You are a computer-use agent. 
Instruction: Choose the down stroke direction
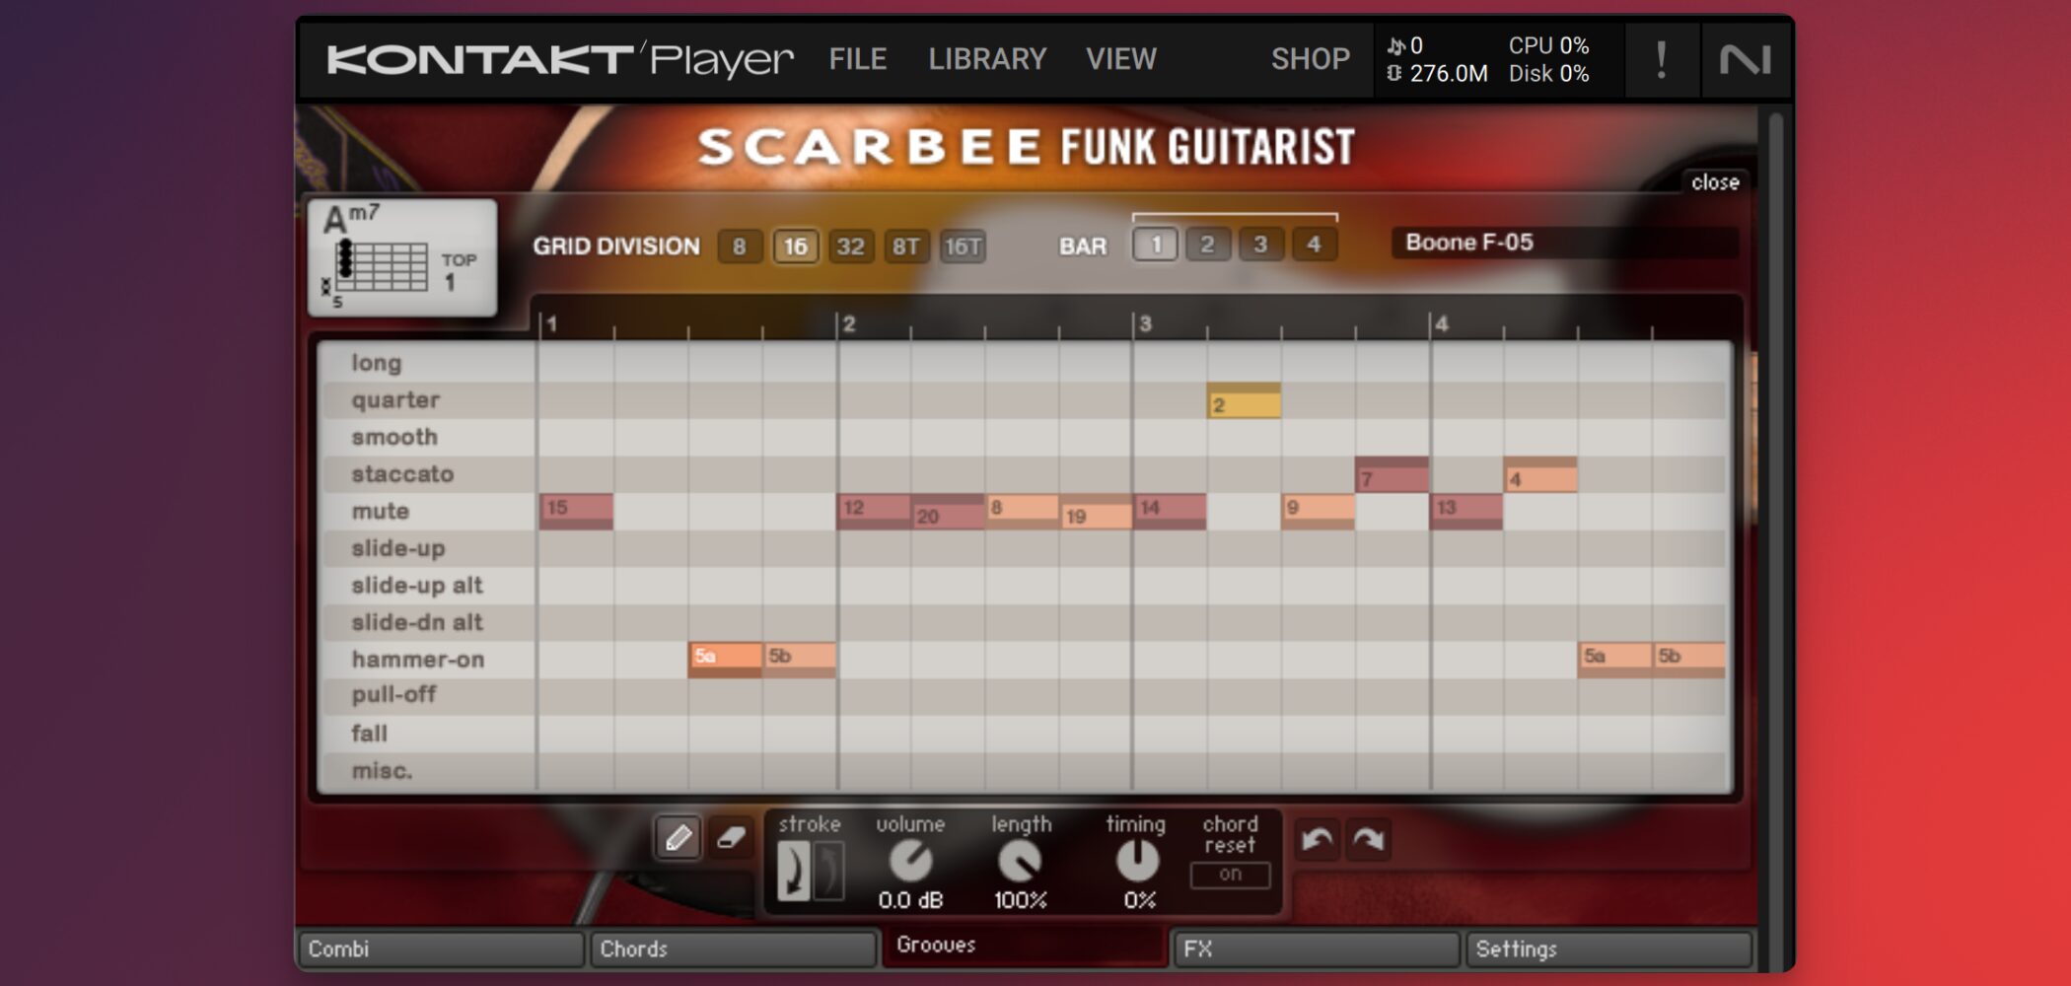[x=794, y=872]
